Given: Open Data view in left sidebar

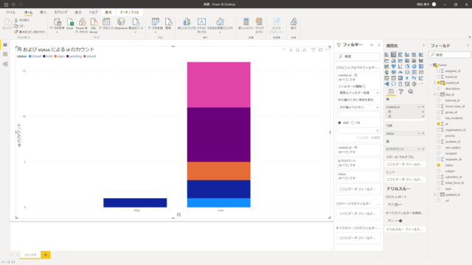Looking at the screenshot, I should click(x=5, y=54).
